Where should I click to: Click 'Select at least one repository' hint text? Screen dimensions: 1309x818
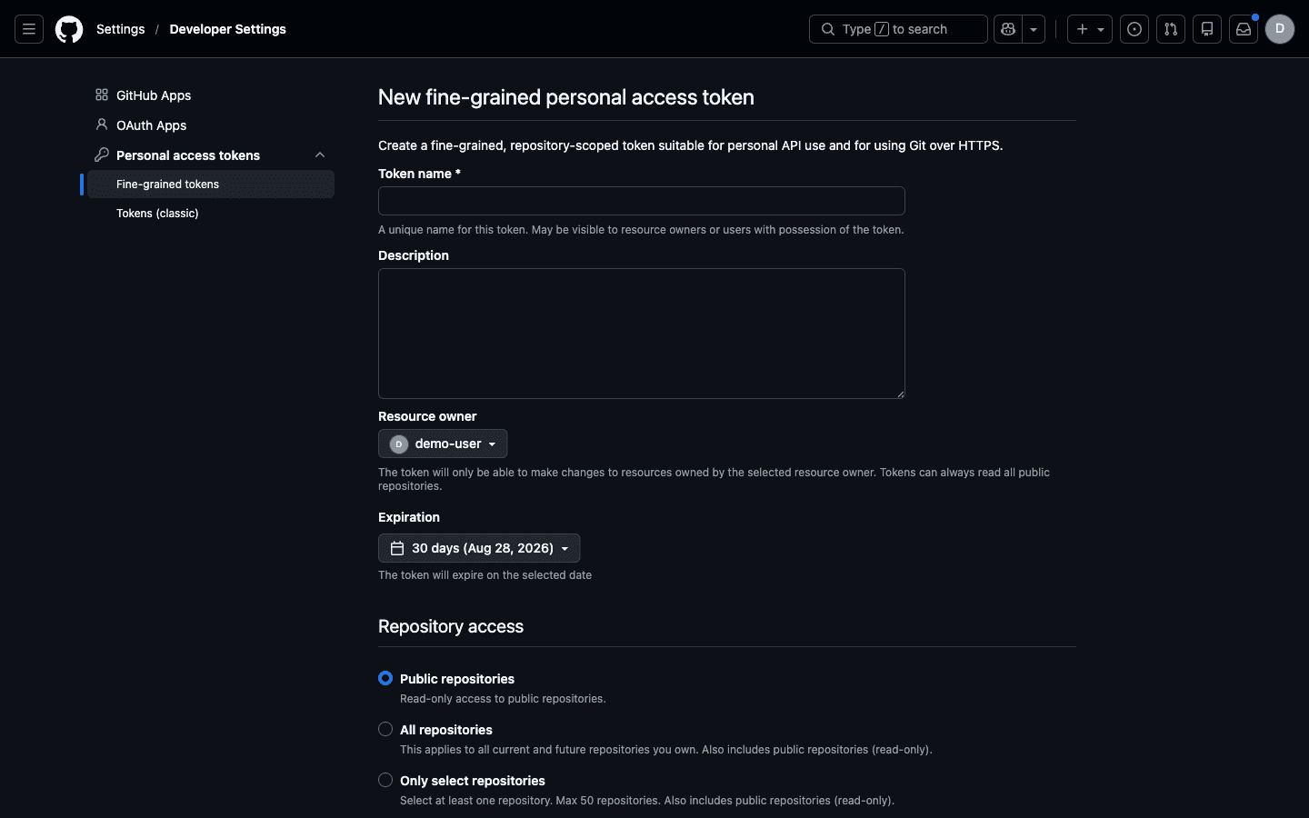pos(647,801)
